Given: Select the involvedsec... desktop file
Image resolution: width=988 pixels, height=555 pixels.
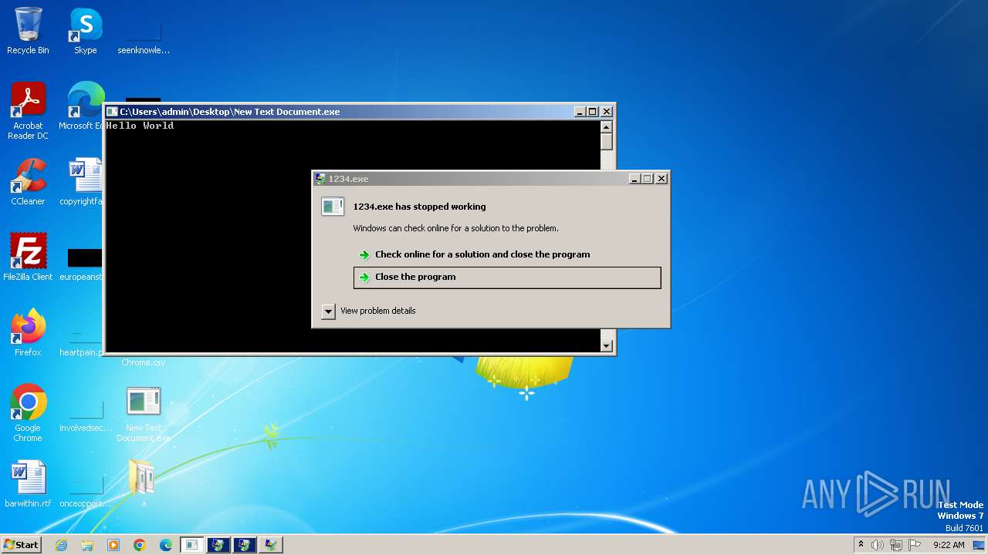Looking at the screenshot, I should (x=85, y=416).
